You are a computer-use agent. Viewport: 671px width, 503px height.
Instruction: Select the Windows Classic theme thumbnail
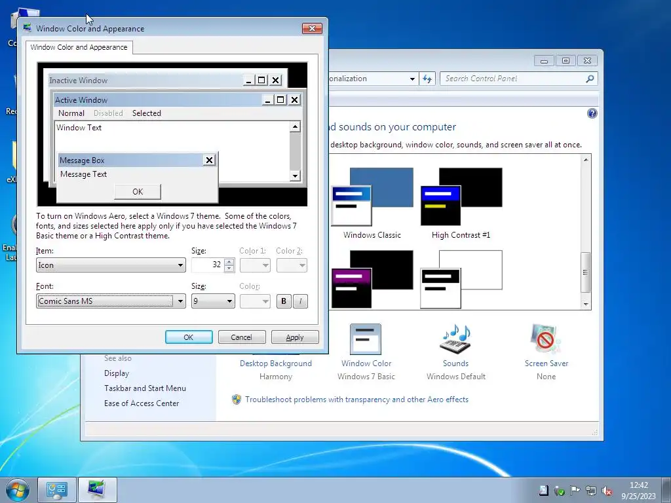[372, 196]
